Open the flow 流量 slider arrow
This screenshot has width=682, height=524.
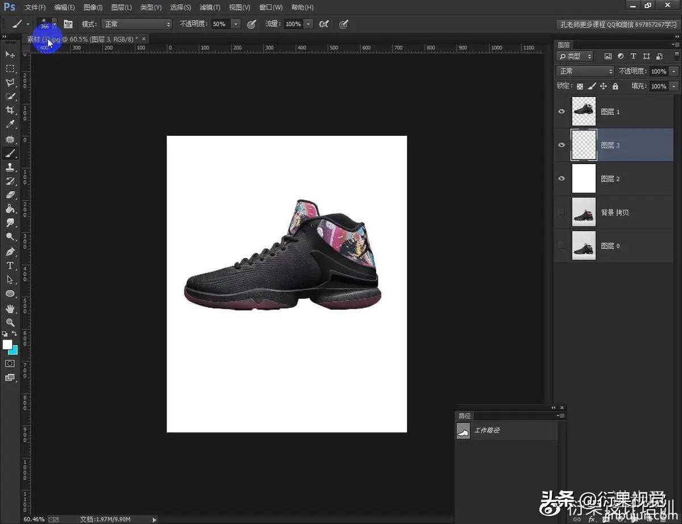pyautogui.click(x=308, y=24)
